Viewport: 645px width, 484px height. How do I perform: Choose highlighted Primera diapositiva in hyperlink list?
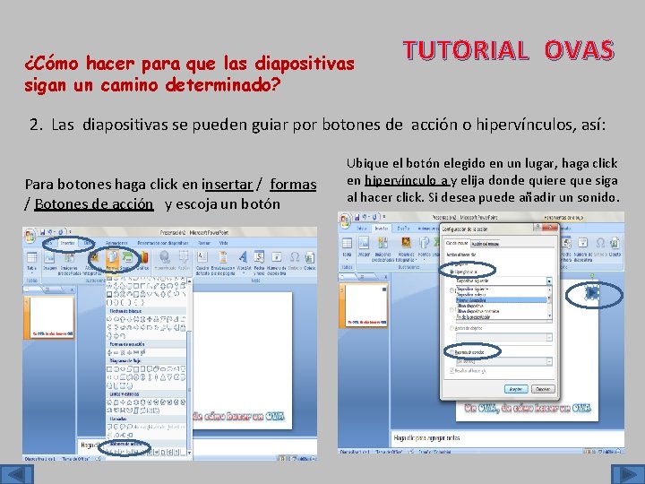click(501, 300)
